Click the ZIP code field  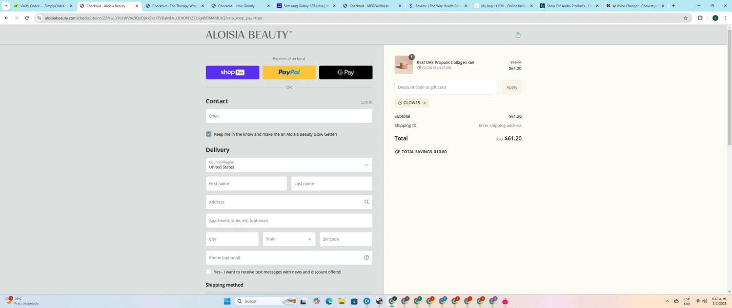[x=346, y=239]
